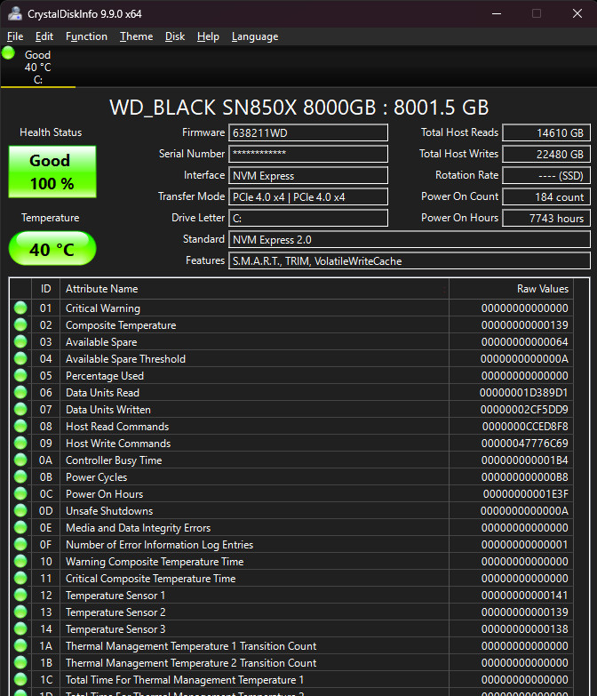Click the masked Serial Number field
The height and width of the screenshot is (696, 597).
tap(308, 154)
